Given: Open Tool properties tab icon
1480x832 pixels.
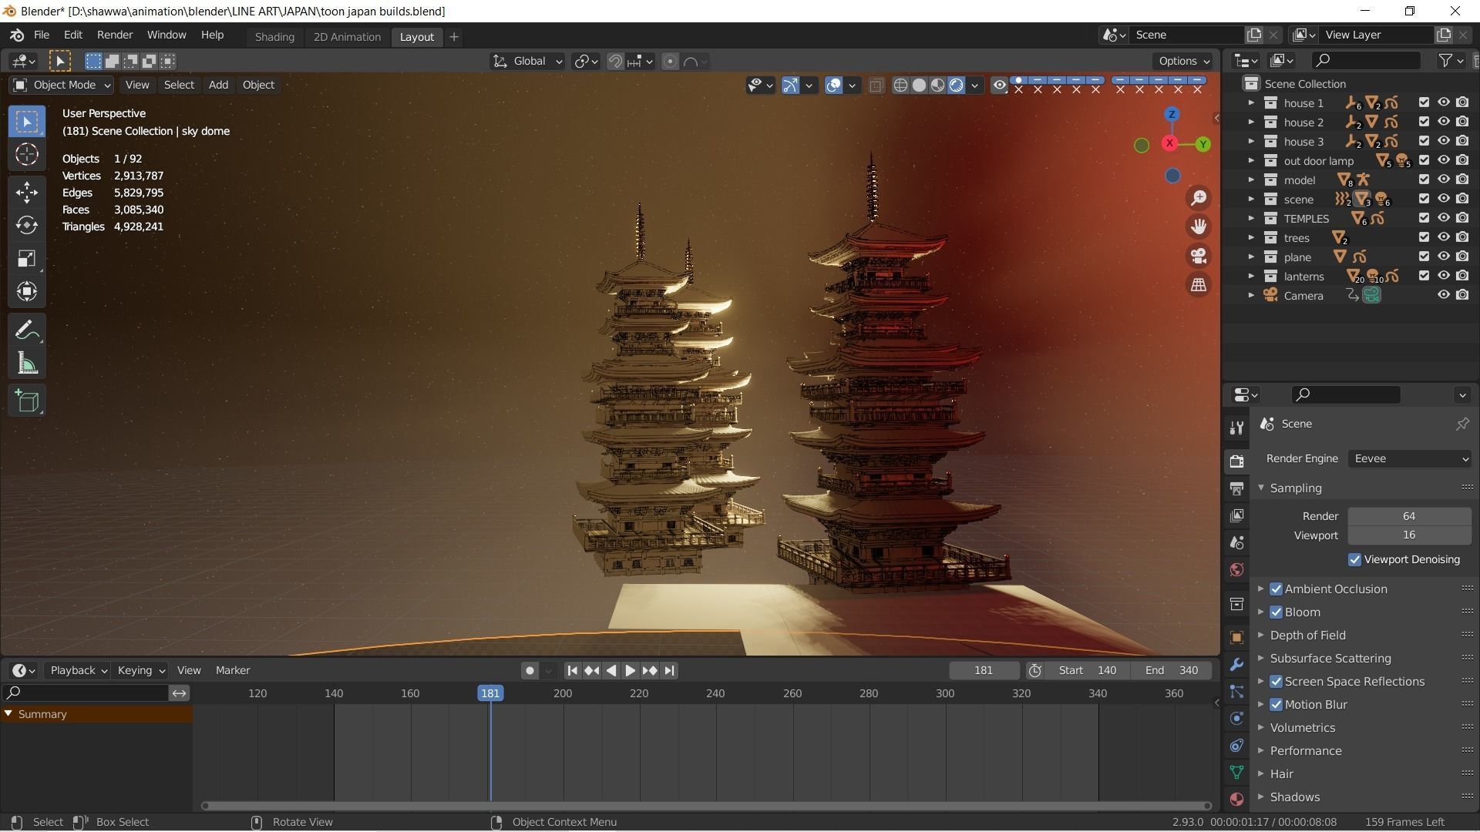Looking at the screenshot, I should click(1237, 428).
